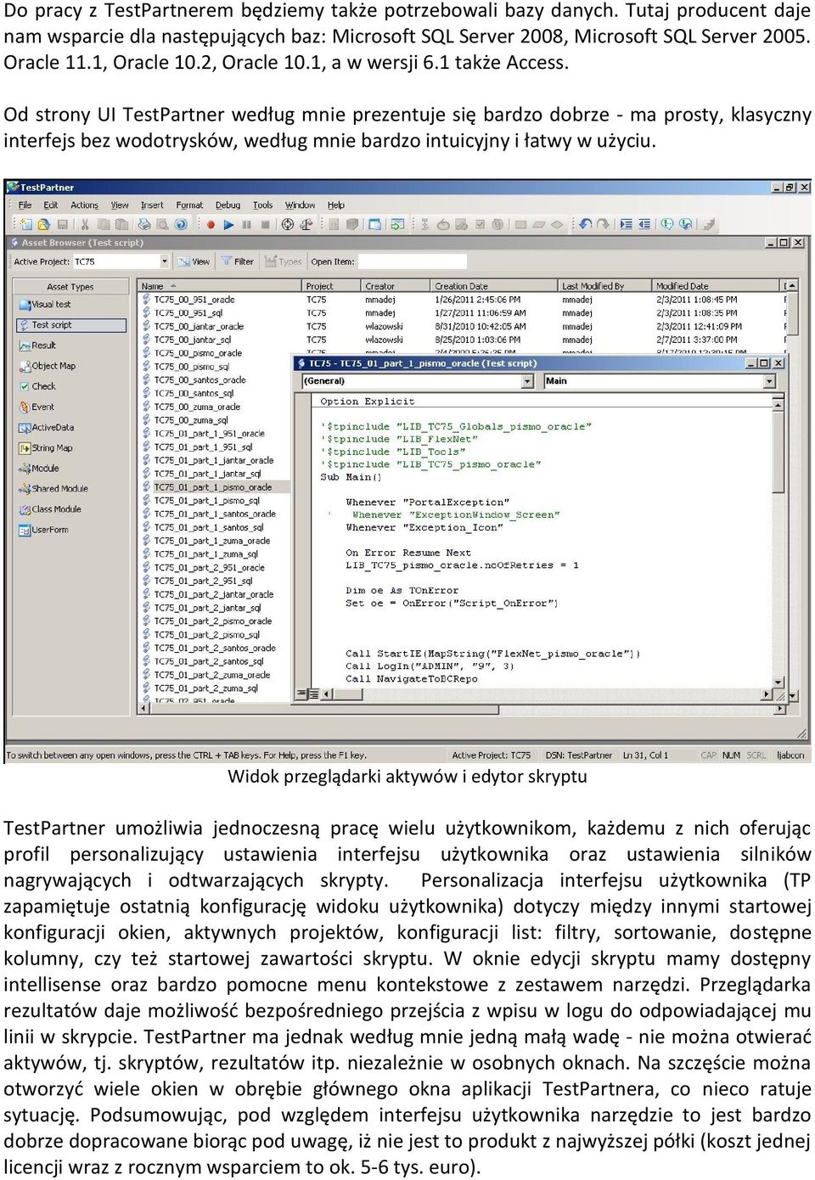This screenshot has width=815, height=1180.
Task: Click the Print toolbar icon
Action: pyautogui.click(x=143, y=225)
